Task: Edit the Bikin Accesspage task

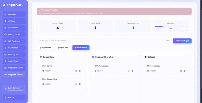Action: pyautogui.click(x=129, y=71)
